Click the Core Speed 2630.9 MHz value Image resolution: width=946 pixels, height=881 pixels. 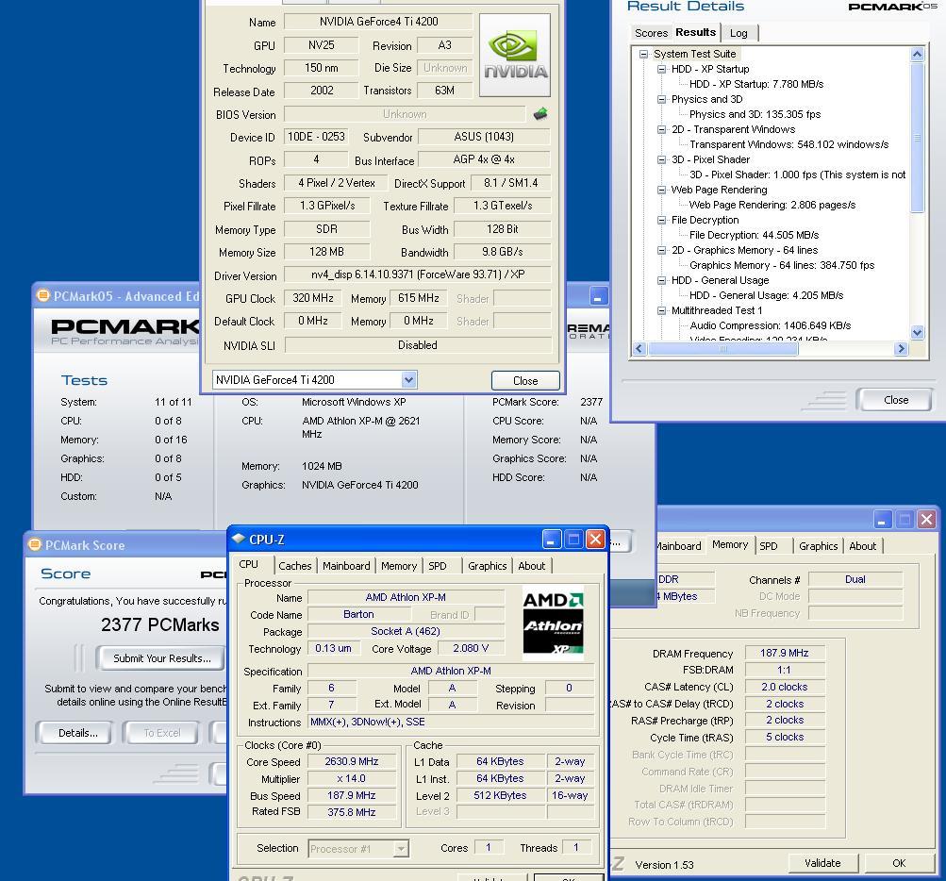point(352,761)
